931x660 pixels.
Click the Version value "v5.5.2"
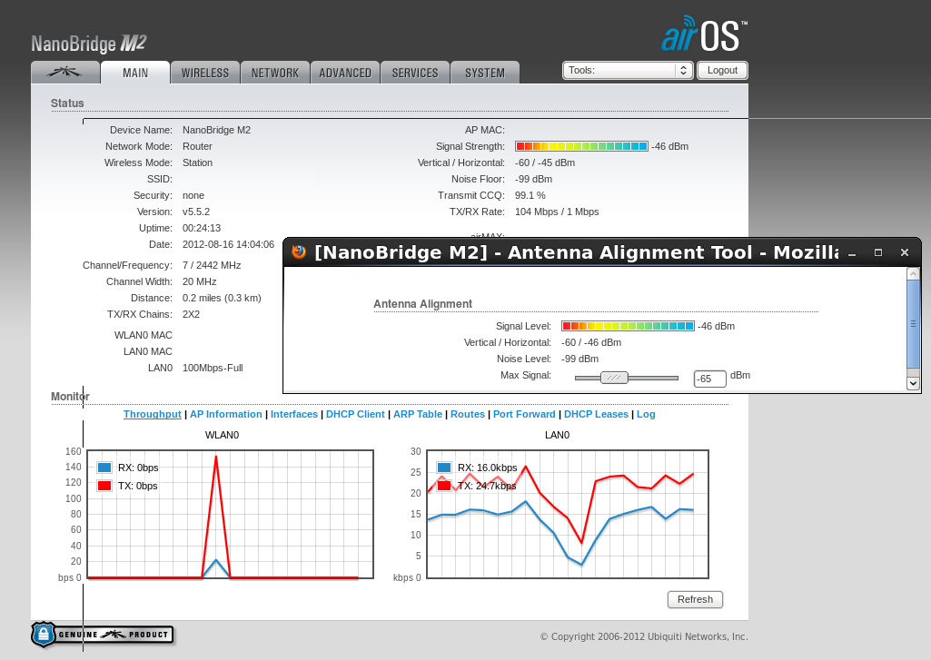[x=196, y=212]
